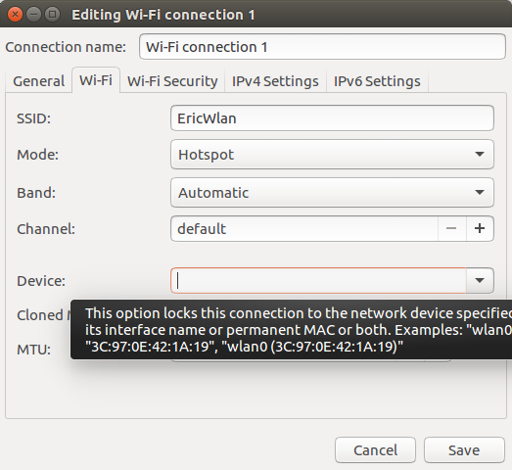Click the Channel field showing default
The width and height of the screenshot is (512, 470).
pyautogui.click(x=304, y=228)
